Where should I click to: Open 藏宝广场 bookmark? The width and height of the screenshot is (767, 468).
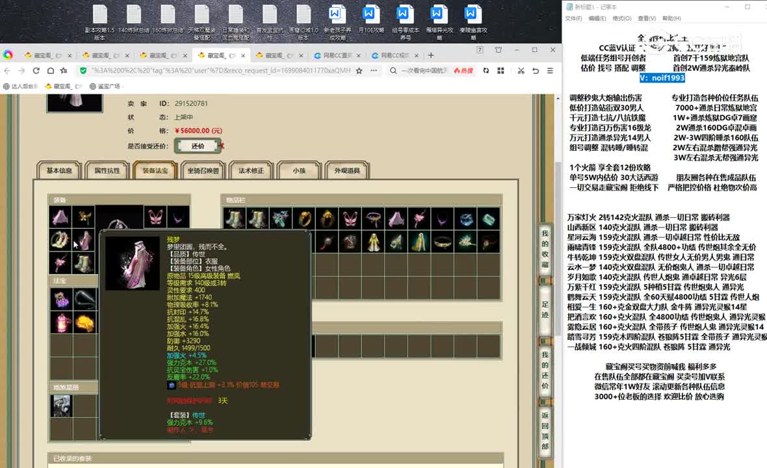tap(105, 86)
